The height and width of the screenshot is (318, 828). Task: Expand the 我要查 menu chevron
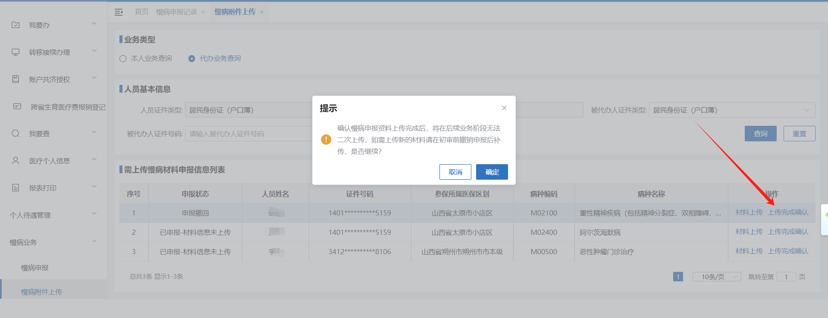(x=94, y=132)
